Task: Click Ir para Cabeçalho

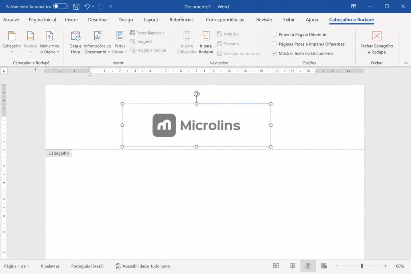Action: [187, 42]
